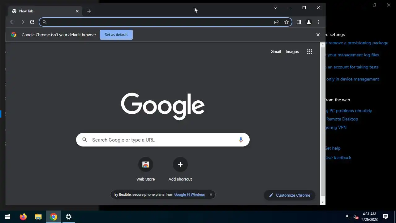Click the scrollbar up arrow in Chrome

pos(323,44)
